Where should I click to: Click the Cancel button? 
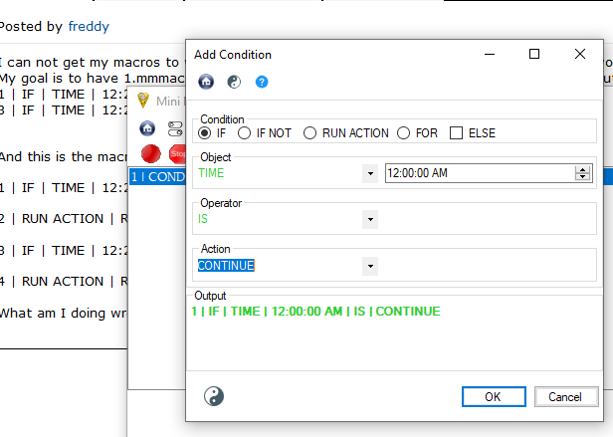pyautogui.click(x=566, y=397)
